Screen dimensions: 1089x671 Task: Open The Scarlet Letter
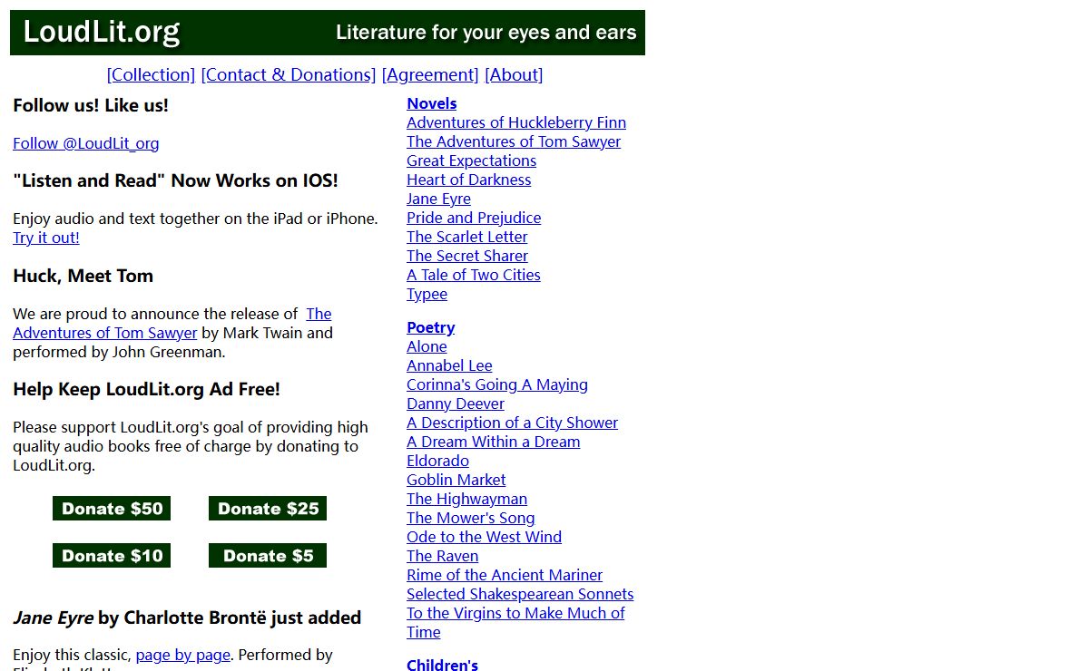pos(467,237)
